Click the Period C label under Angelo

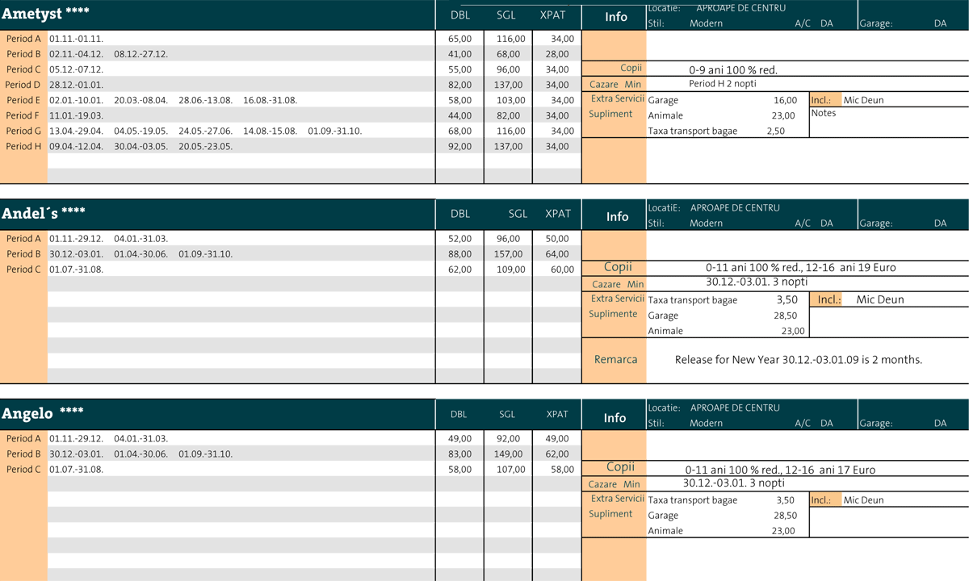[x=23, y=469]
